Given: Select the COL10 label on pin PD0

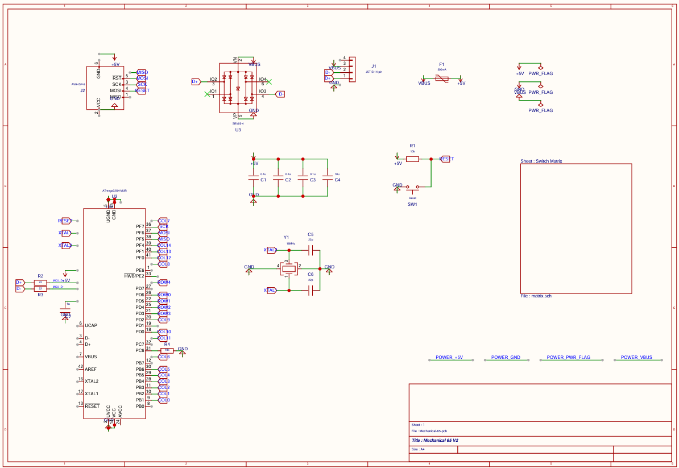Looking at the screenshot, I should (164, 332).
